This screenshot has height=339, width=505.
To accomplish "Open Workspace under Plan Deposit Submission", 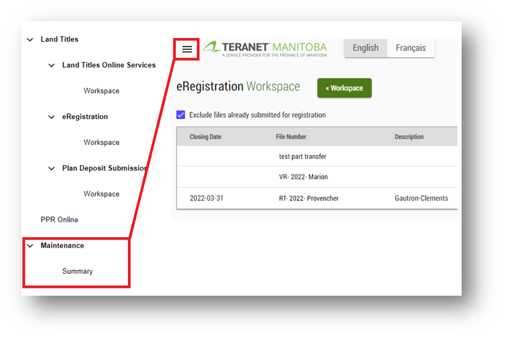I will (101, 194).
